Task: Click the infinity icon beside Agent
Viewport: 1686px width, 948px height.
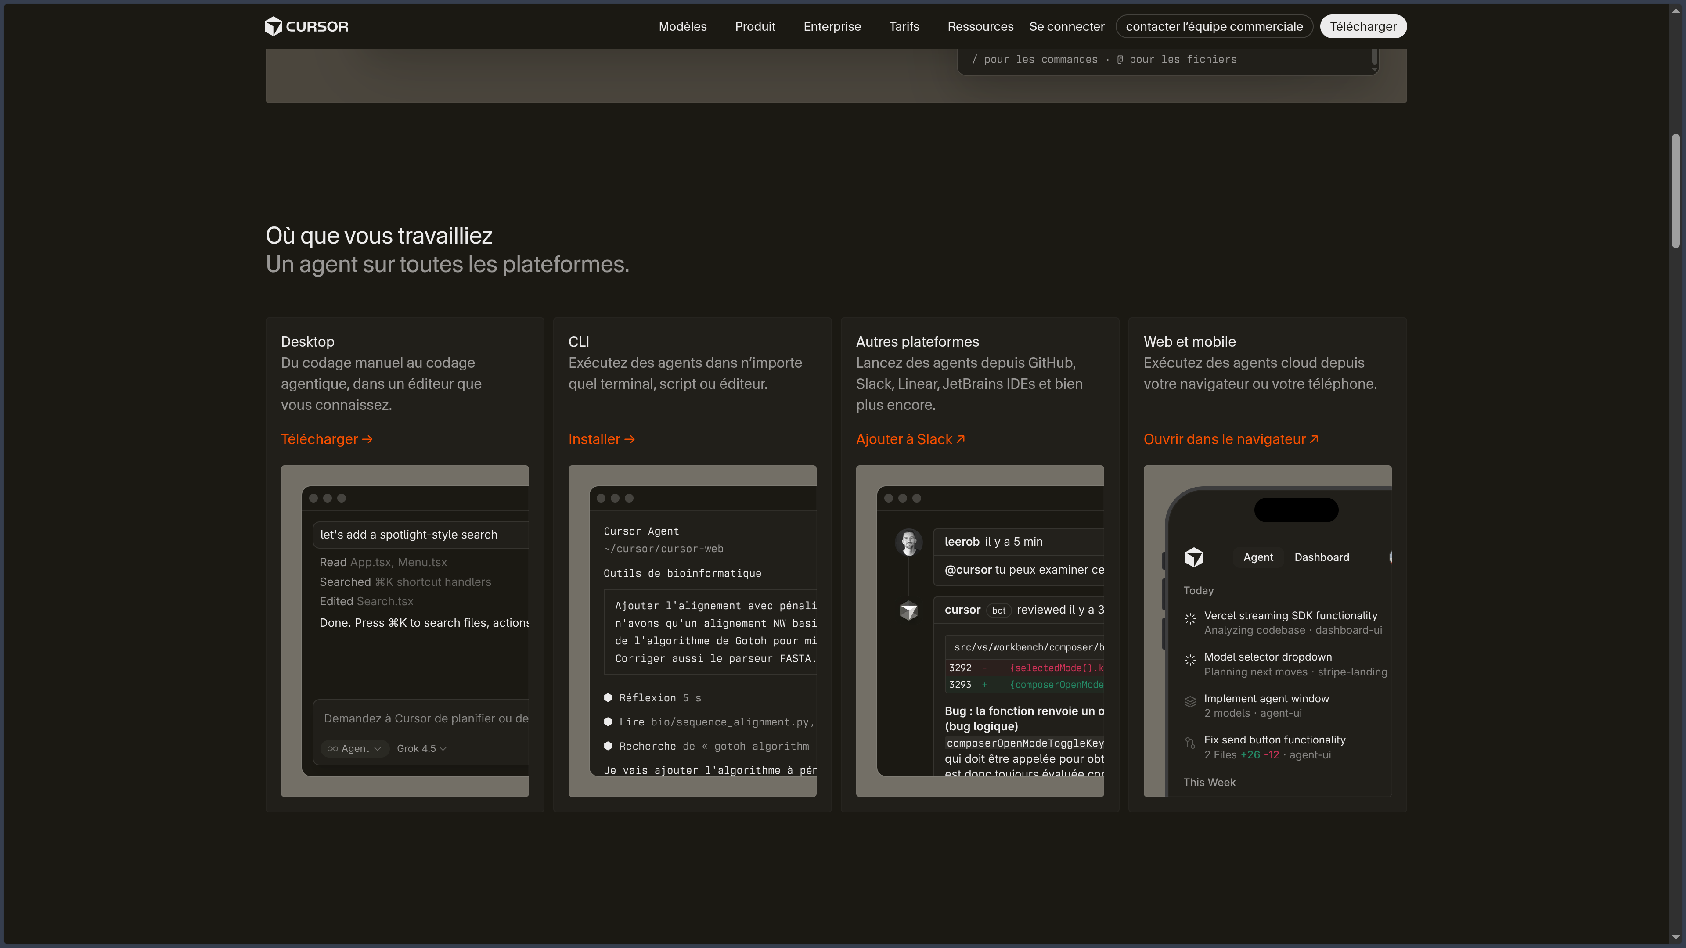Action: [x=332, y=748]
